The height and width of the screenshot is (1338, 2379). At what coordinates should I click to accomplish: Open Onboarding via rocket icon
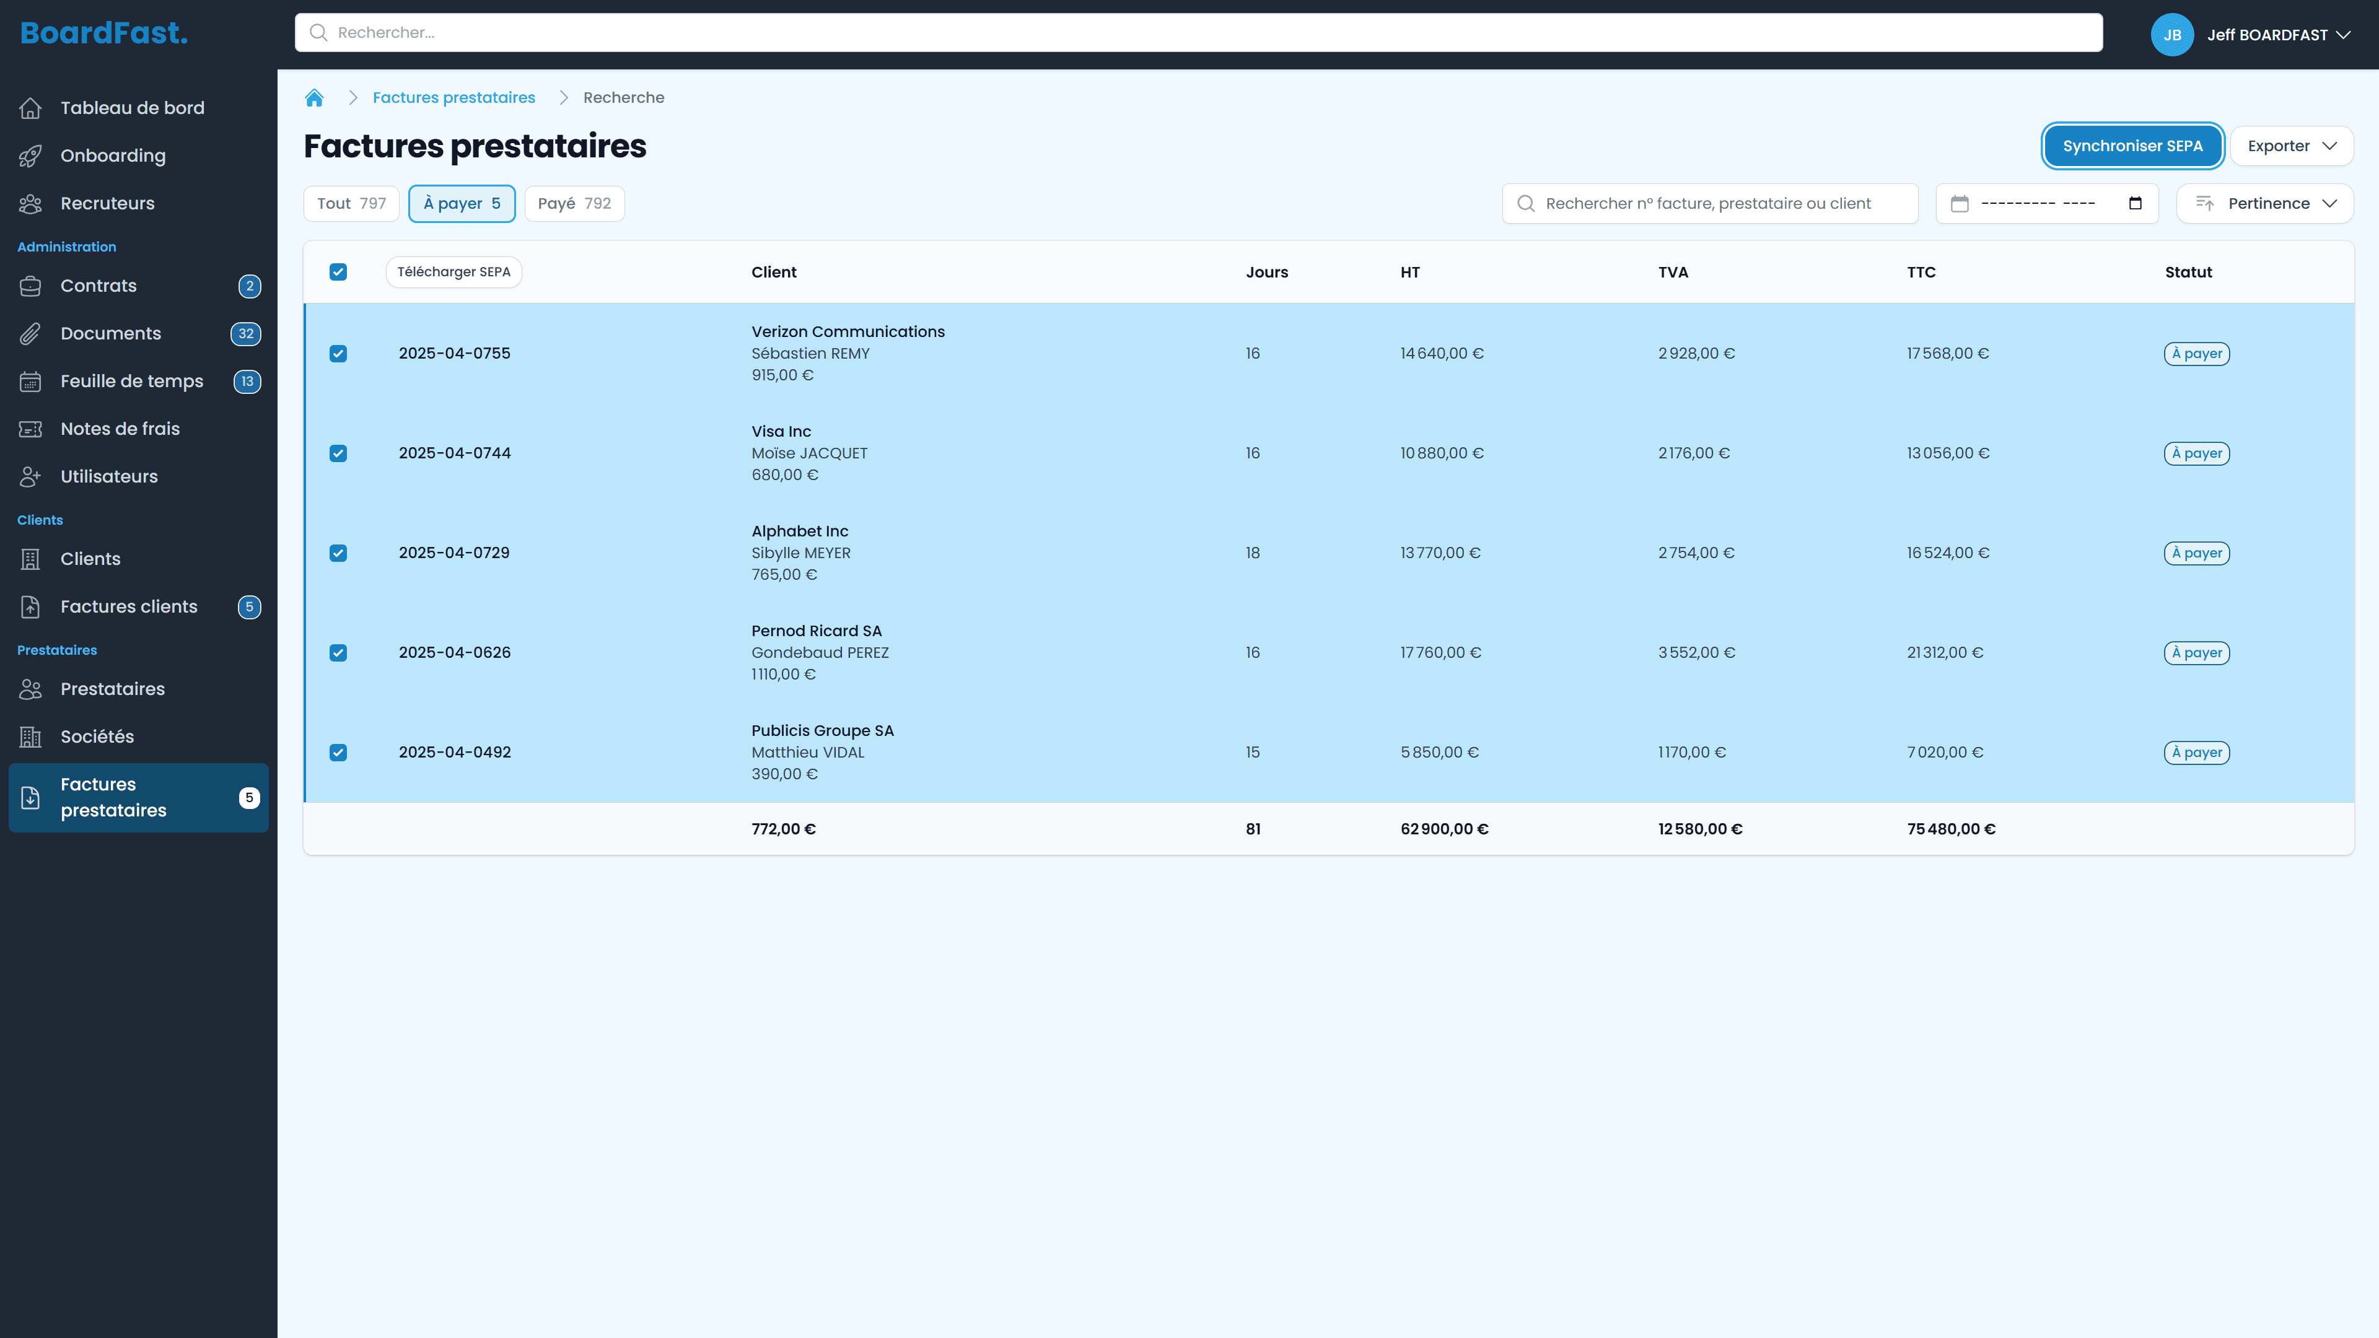[x=30, y=156]
